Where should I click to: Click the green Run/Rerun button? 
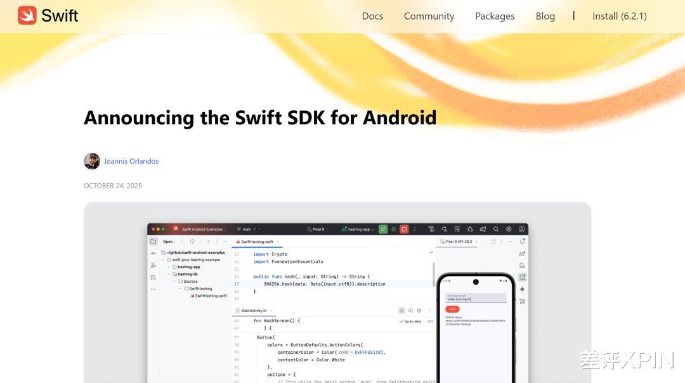pyautogui.click(x=383, y=229)
